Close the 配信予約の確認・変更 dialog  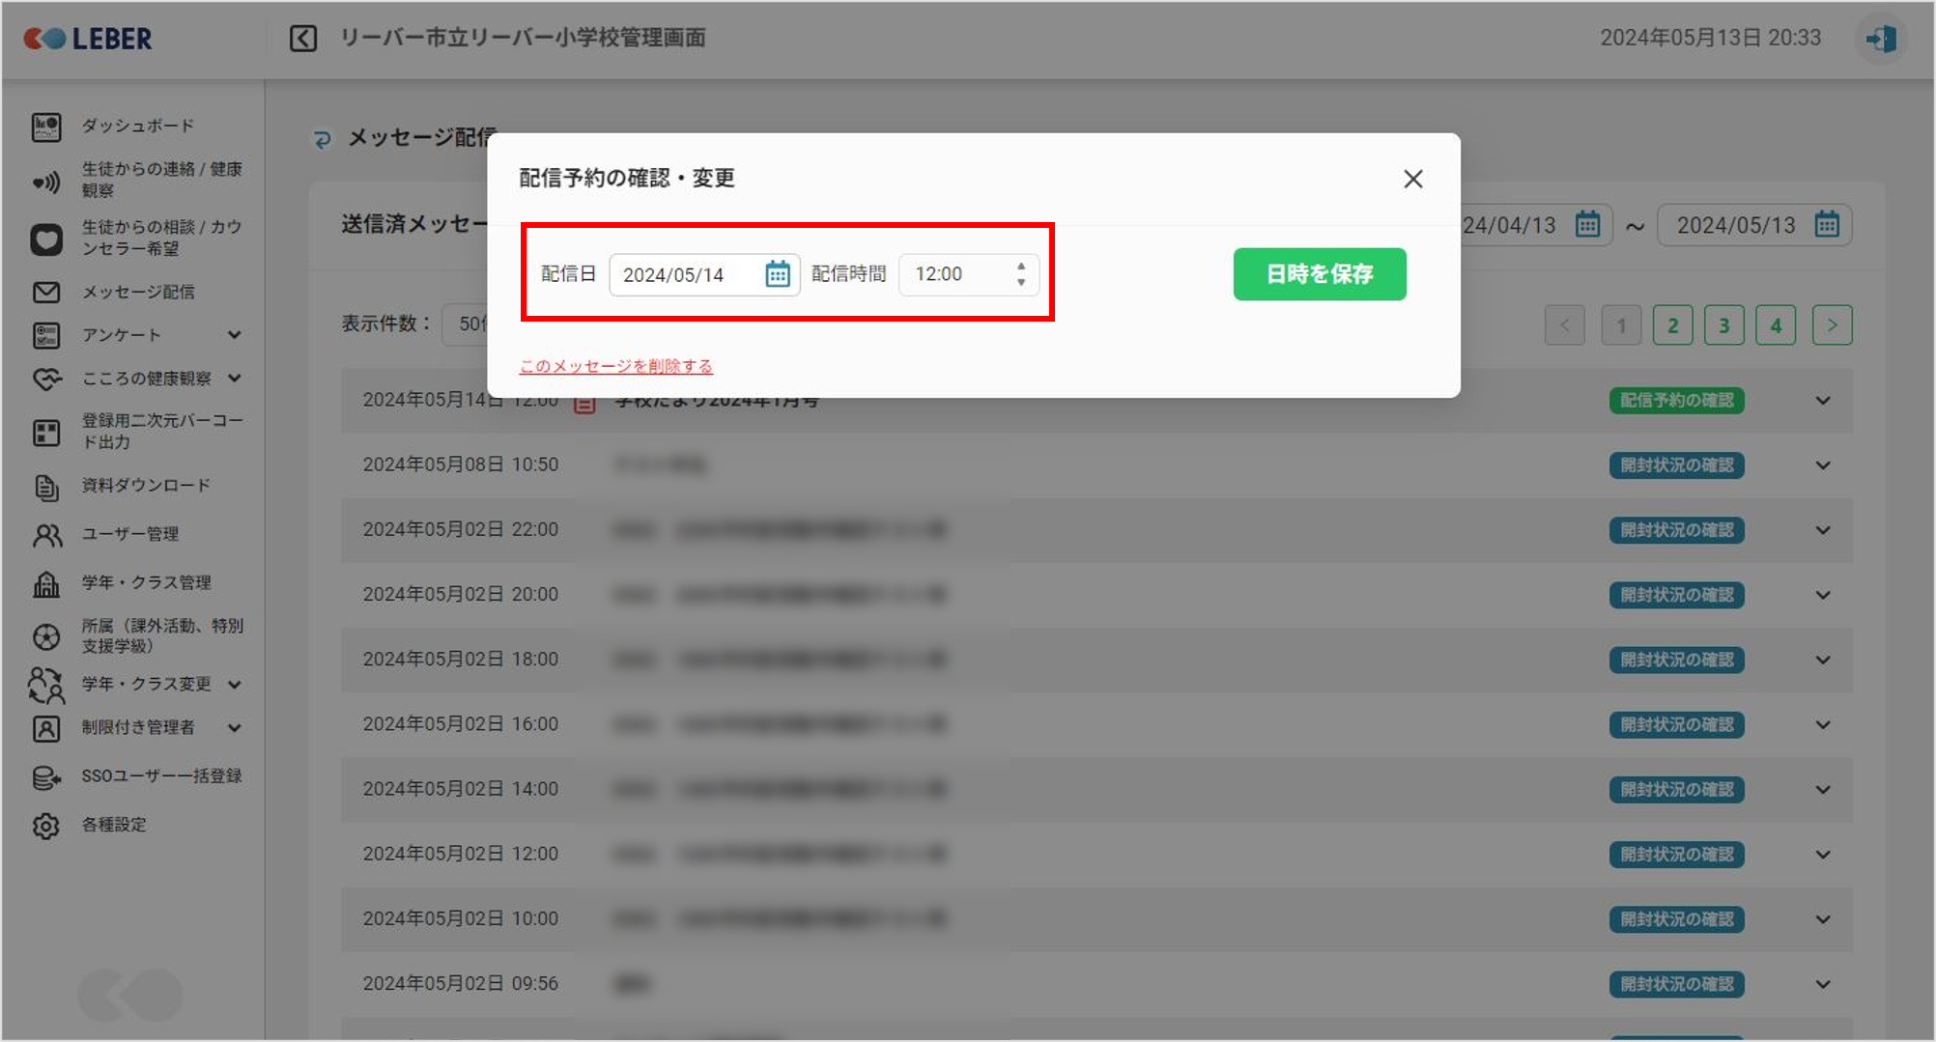[x=1412, y=179]
